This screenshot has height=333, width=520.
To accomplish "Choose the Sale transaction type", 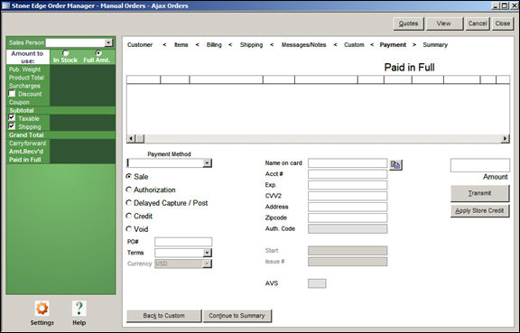I will coord(129,177).
